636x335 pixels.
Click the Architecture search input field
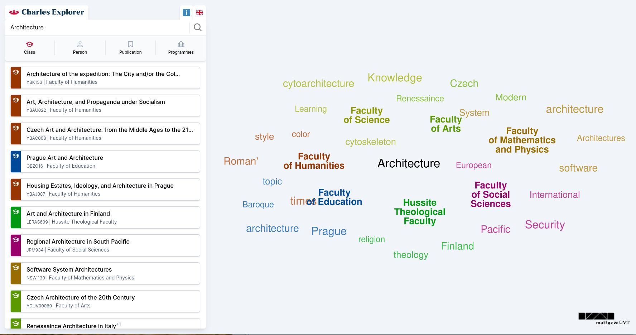(x=97, y=28)
